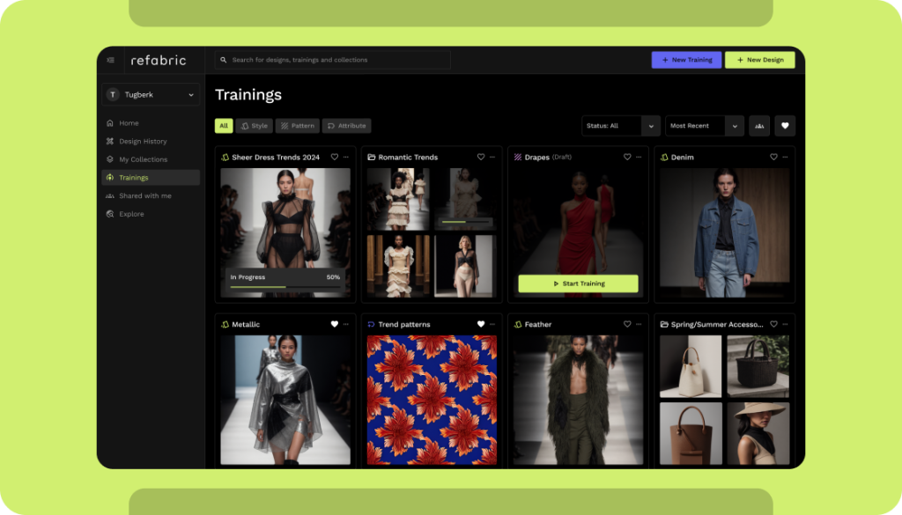The image size is (902, 515).
Task: Open more options for Trend patterns card
Action: point(492,324)
